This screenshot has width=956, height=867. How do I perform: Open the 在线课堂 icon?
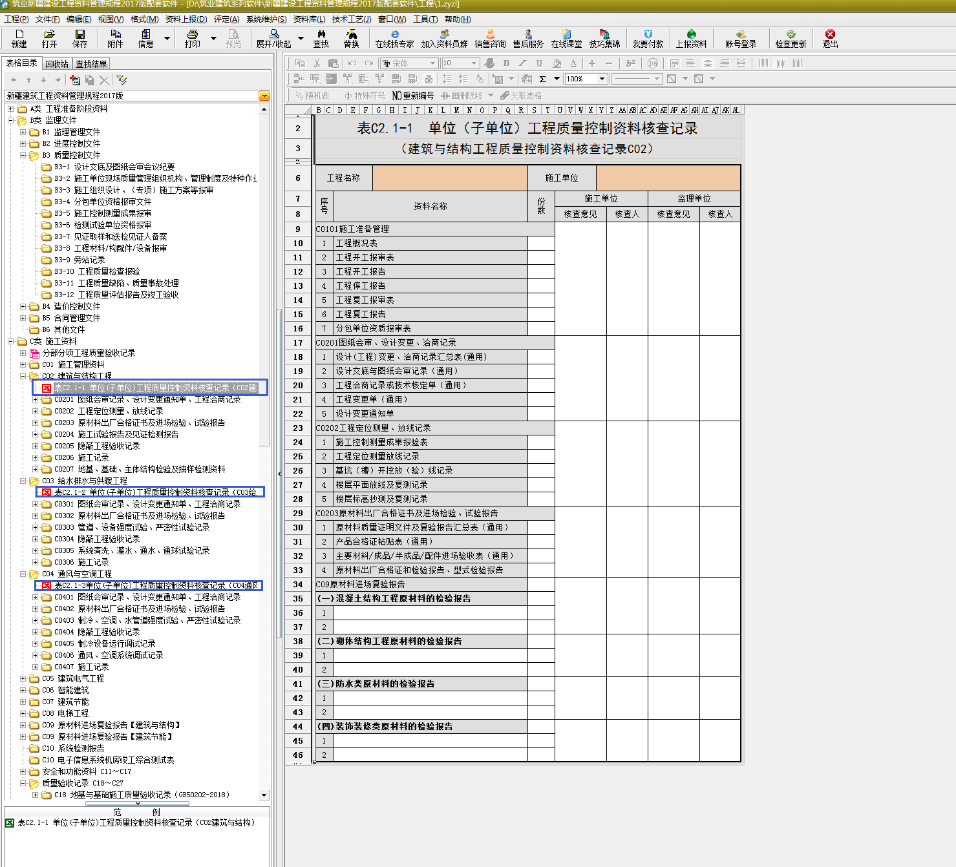coord(566,39)
